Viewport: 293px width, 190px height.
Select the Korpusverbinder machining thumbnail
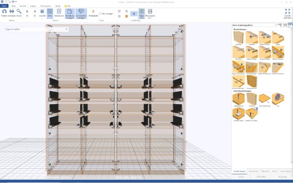(x=252, y=82)
